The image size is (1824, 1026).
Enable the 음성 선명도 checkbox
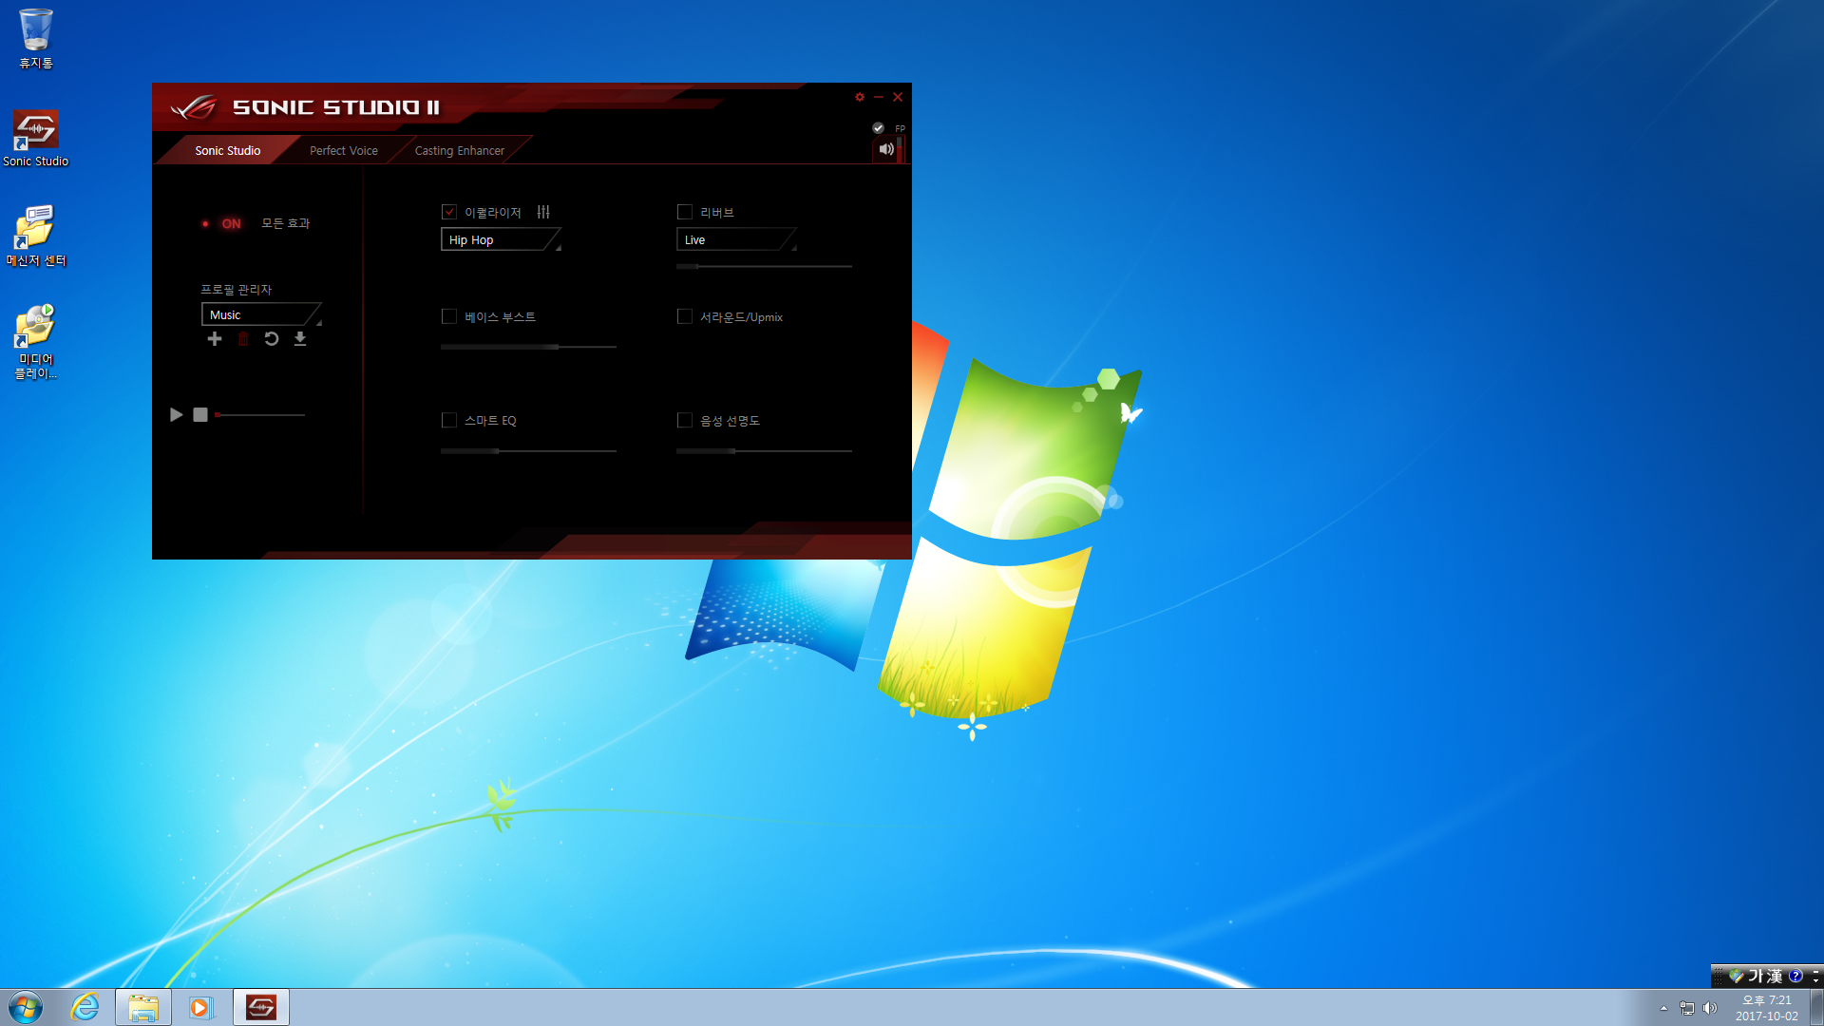(x=684, y=420)
